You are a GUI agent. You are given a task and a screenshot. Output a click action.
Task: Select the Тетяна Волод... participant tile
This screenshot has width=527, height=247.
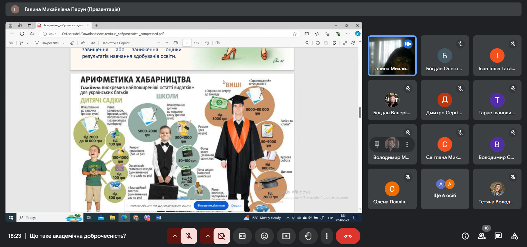[x=497, y=189]
